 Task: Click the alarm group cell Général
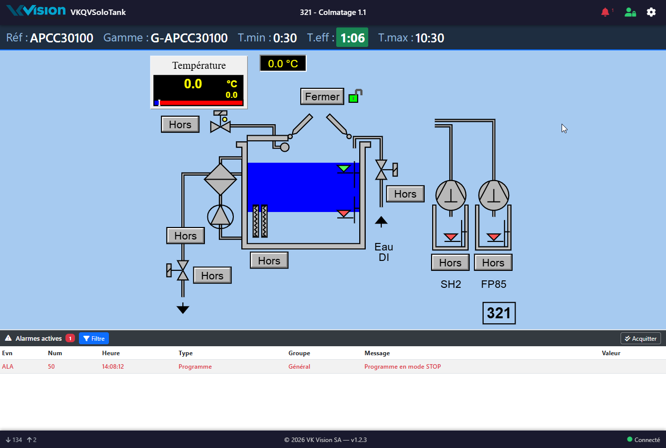[x=299, y=367]
